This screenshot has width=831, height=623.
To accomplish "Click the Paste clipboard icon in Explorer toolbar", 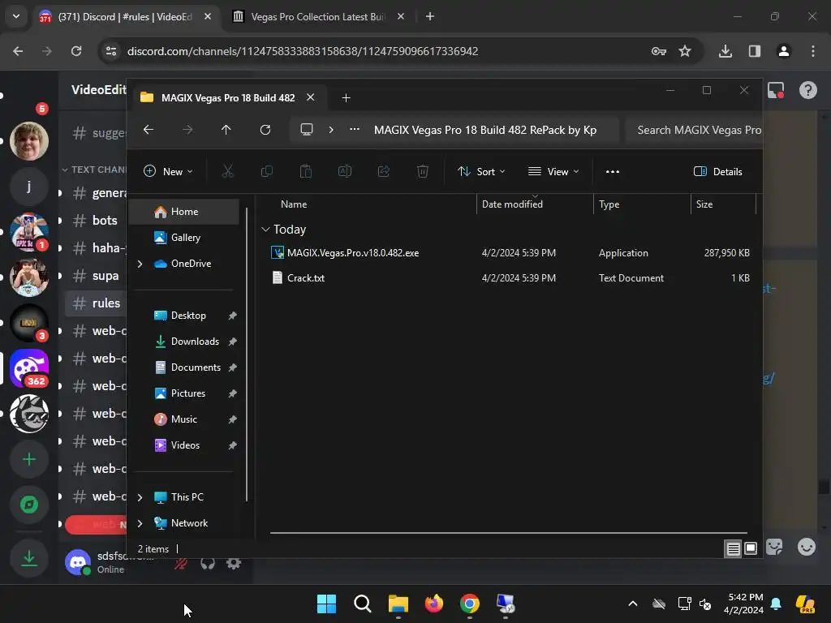I will [x=306, y=171].
